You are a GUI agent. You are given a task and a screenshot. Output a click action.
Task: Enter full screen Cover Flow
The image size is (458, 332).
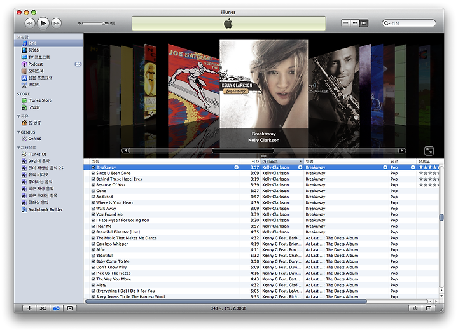[429, 151]
